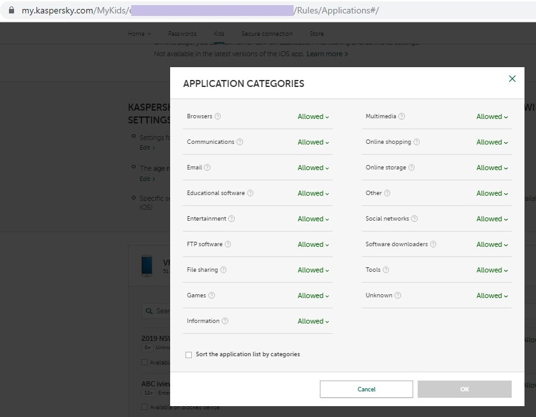Open the Allowed dropdown for Browsers
The width and height of the screenshot is (536, 417).
click(313, 116)
